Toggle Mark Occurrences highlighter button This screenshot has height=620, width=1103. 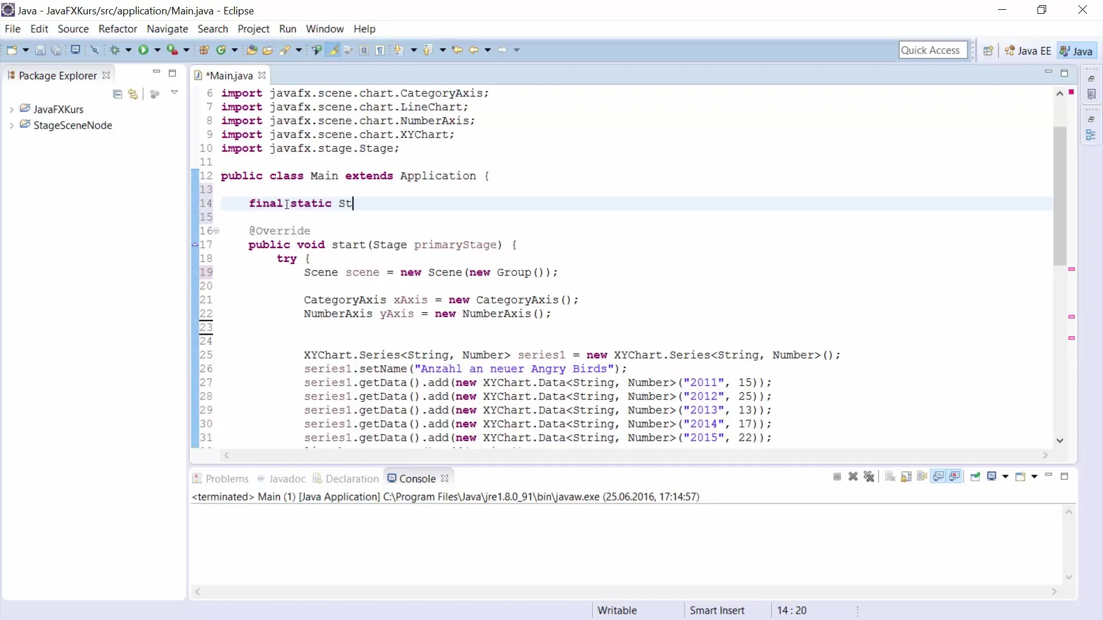[333, 50]
